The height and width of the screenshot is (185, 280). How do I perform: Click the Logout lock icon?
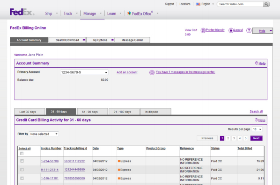coord(231,30)
